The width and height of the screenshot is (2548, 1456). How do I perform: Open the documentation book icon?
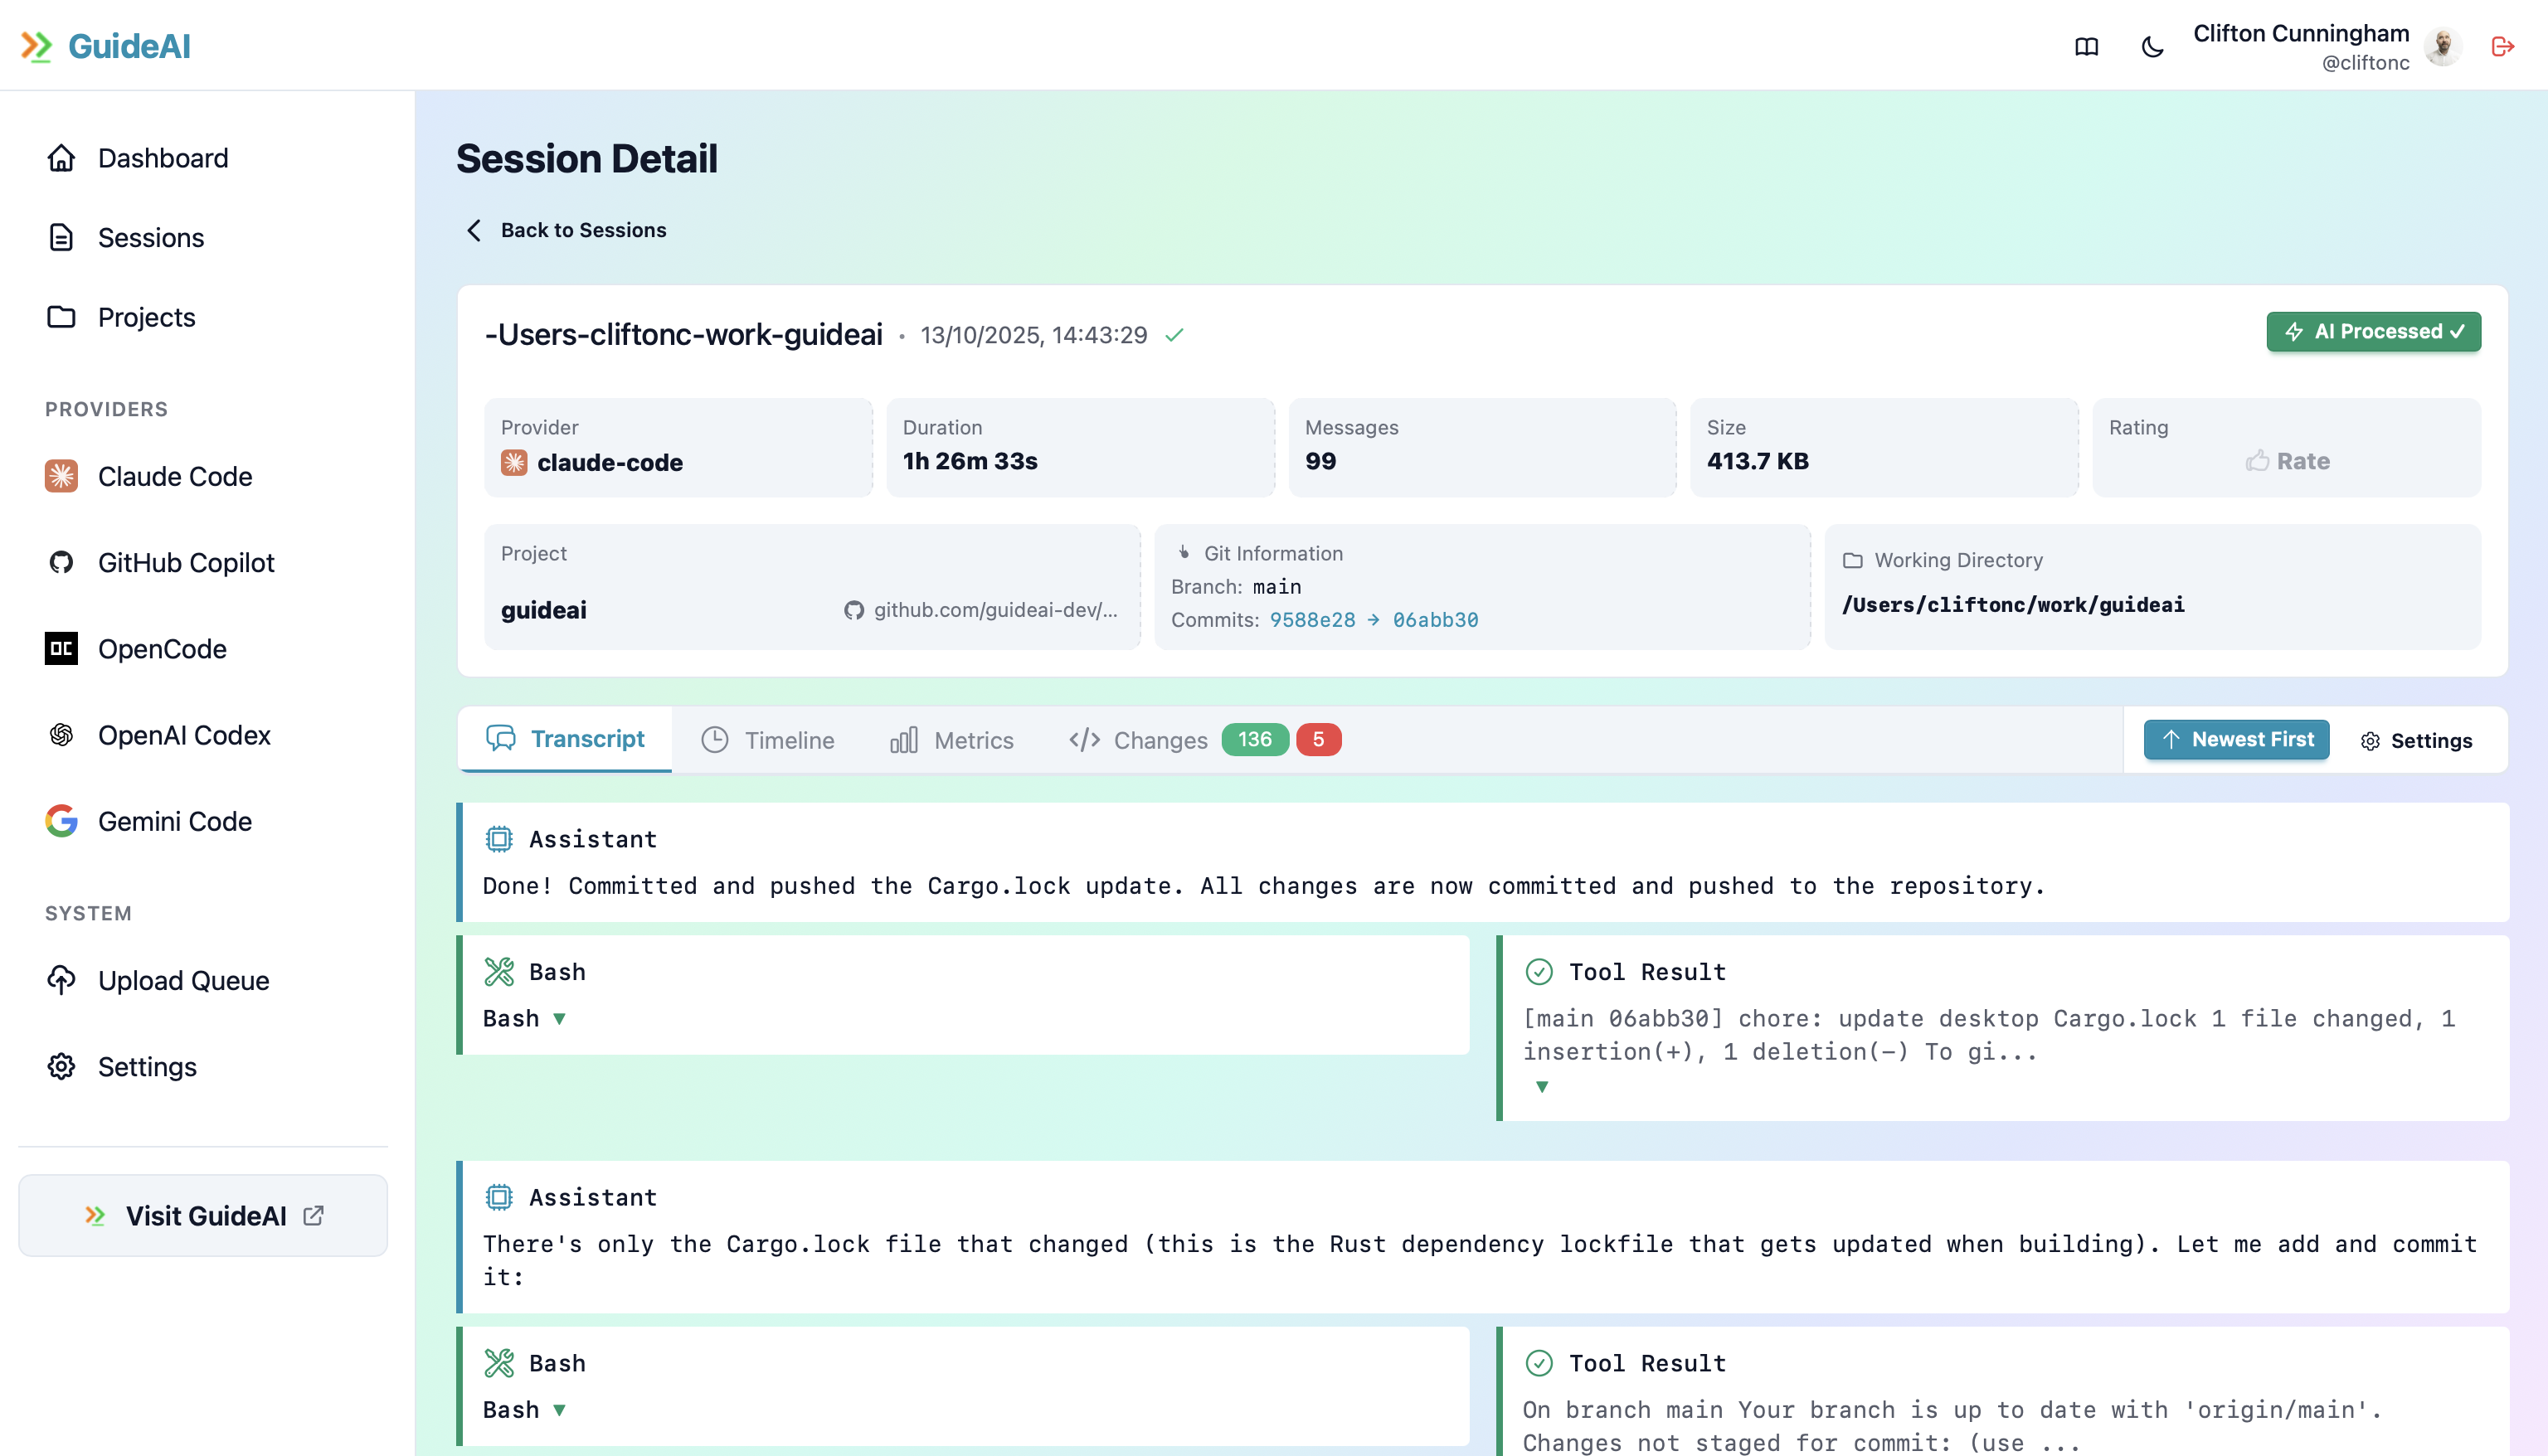[x=2086, y=47]
